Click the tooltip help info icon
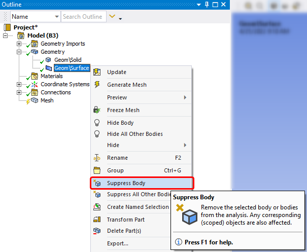307x252 pixels. [x=179, y=242]
